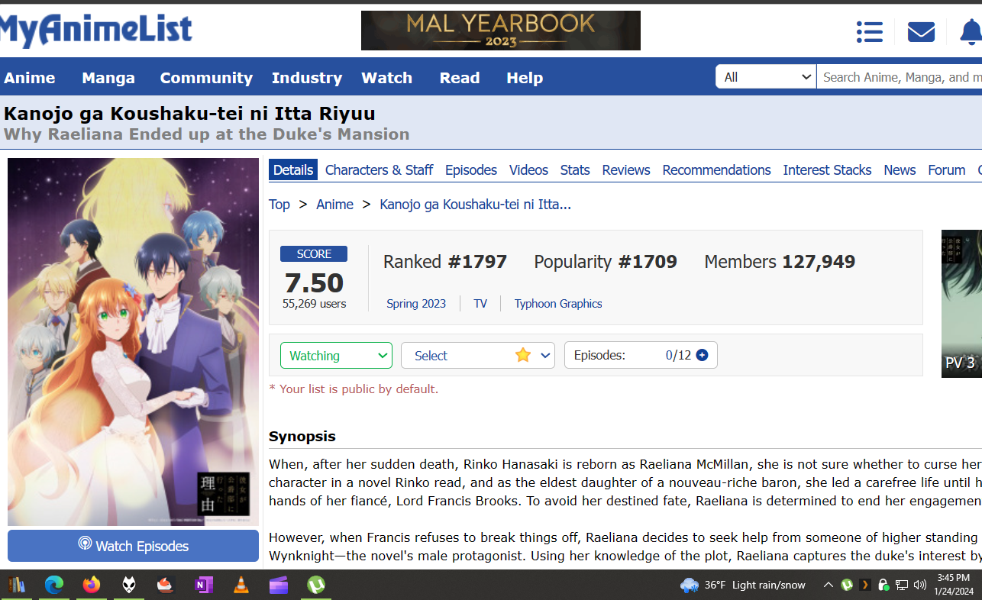Switch to the News tab
The image size is (982, 600).
900,169
